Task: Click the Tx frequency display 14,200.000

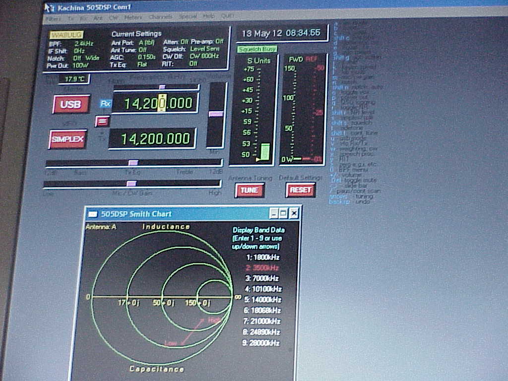Action: point(152,139)
